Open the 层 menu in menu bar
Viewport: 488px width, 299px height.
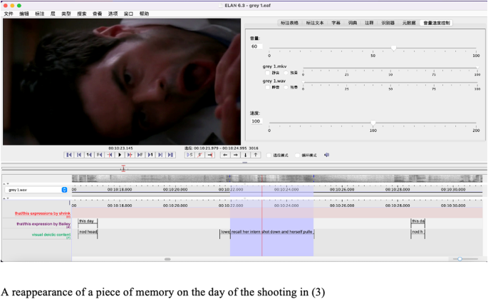pyautogui.click(x=52, y=14)
